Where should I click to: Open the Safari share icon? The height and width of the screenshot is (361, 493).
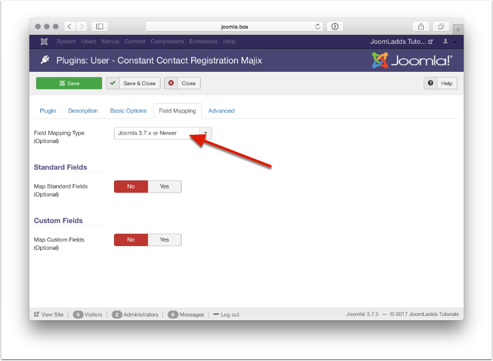421,26
